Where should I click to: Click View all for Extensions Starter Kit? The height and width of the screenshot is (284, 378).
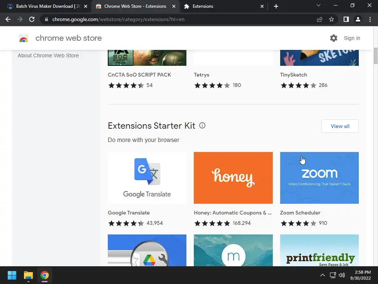pyautogui.click(x=340, y=126)
